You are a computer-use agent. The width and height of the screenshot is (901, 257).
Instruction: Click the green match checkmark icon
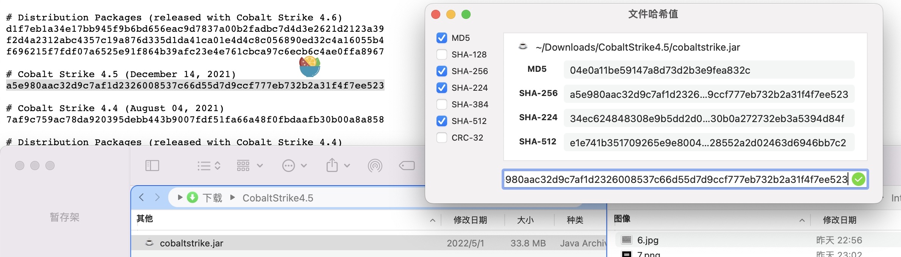(858, 179)
